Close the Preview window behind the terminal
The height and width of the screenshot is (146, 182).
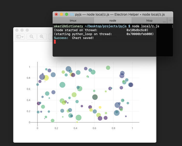17,30
